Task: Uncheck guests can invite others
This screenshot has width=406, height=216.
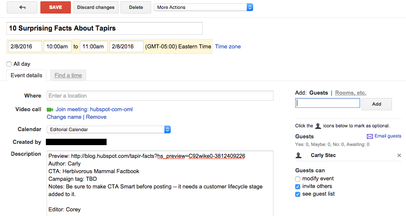Action: coord(298,187)
